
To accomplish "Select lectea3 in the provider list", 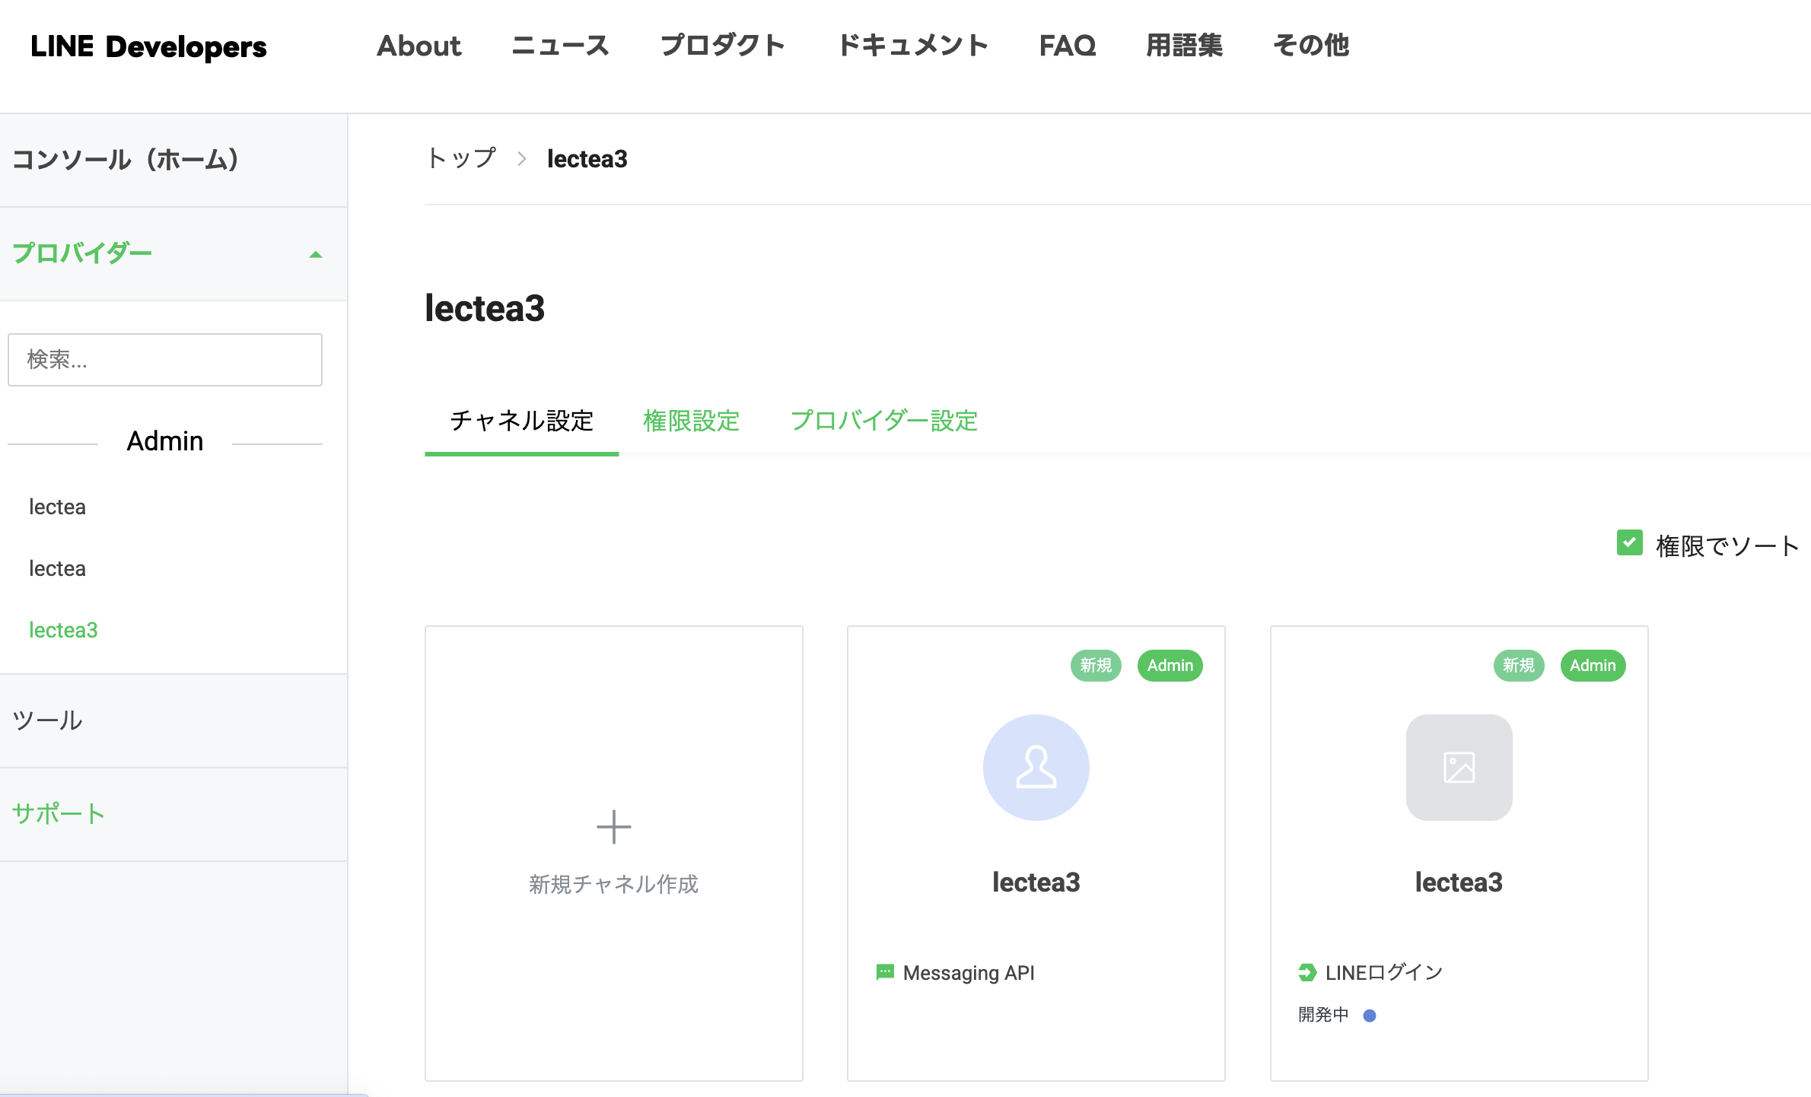I will tap(64, 630).
